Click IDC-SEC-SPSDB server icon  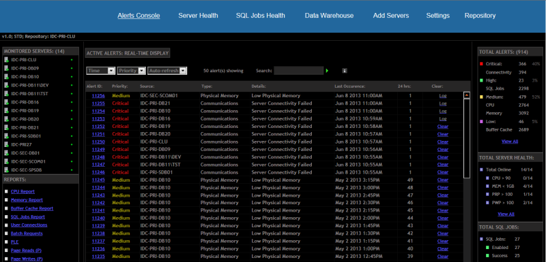coord(6,169)
